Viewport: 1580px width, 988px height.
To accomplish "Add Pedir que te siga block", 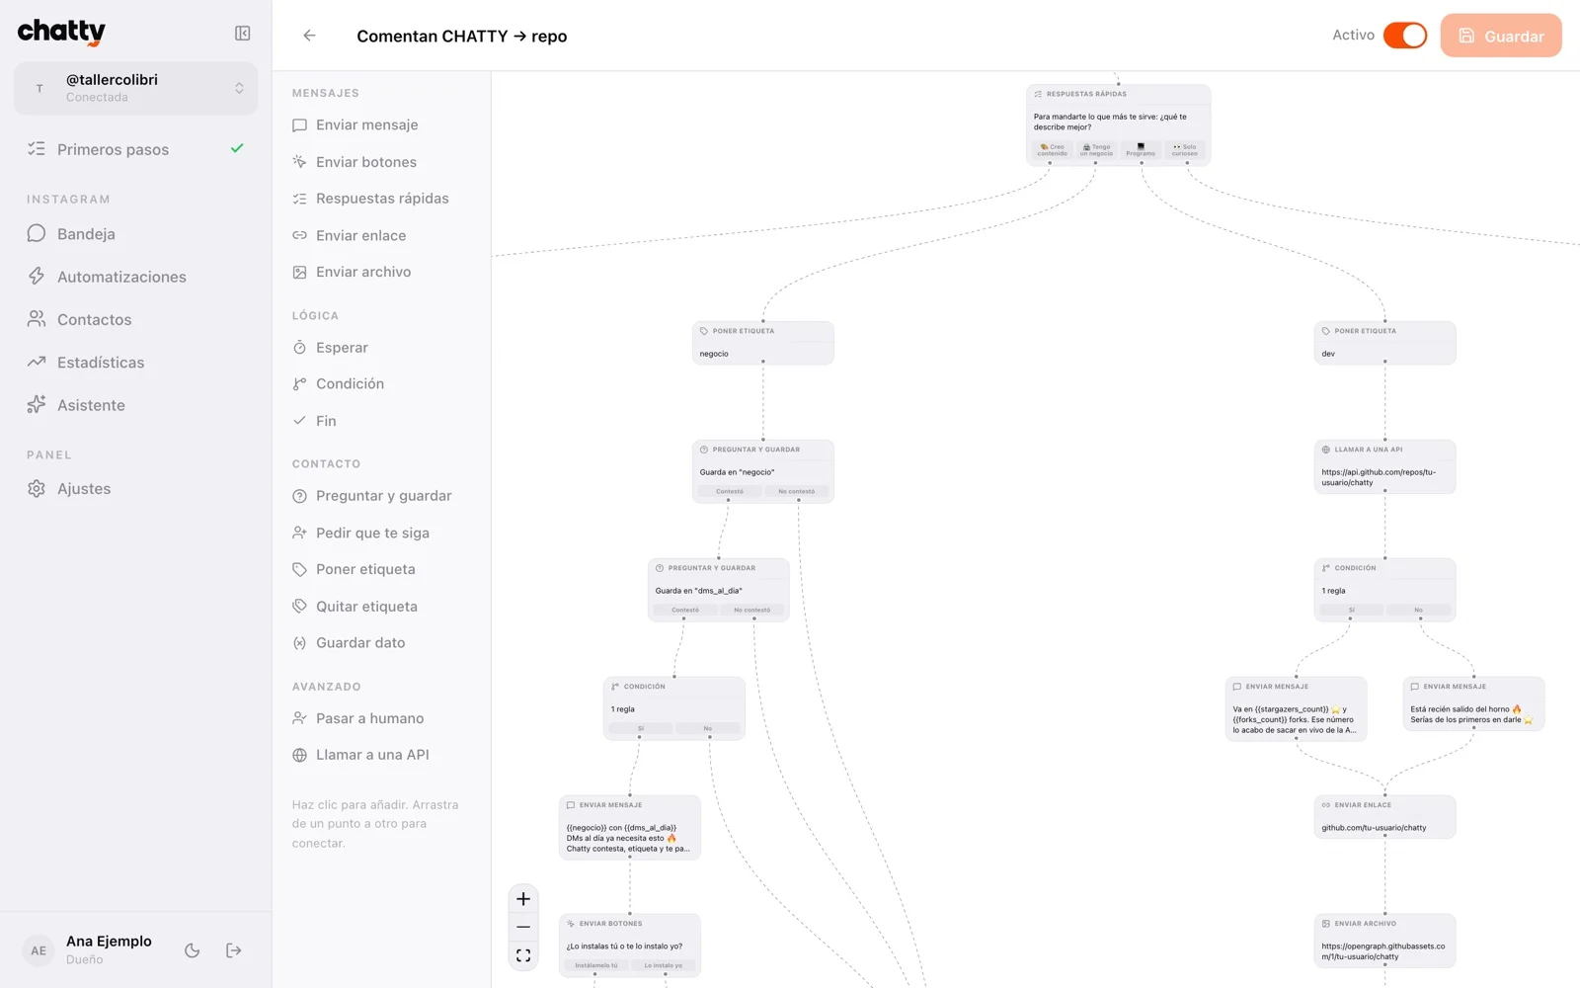I will [381, 533].
